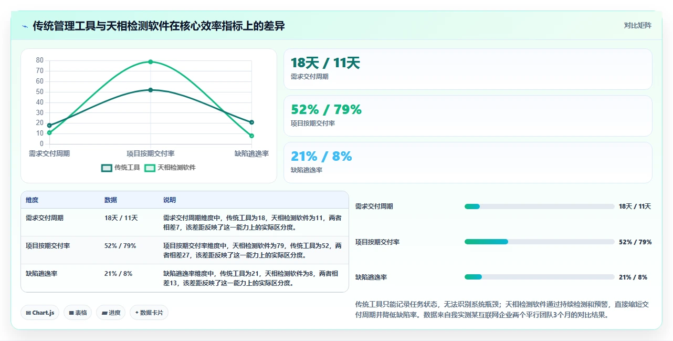
Task: Open the 52% / 79% data card
Action: [x=468, y=116]
